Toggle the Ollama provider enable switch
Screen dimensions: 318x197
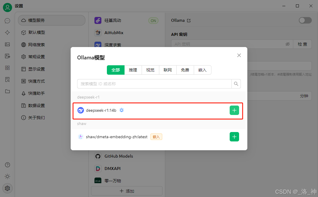(305, 20)
